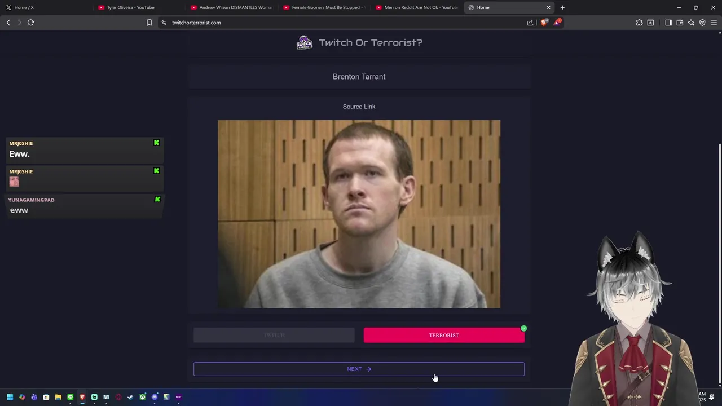Reload the twitchorterrorist.com page
722x406 pixels.
(30, 23)
